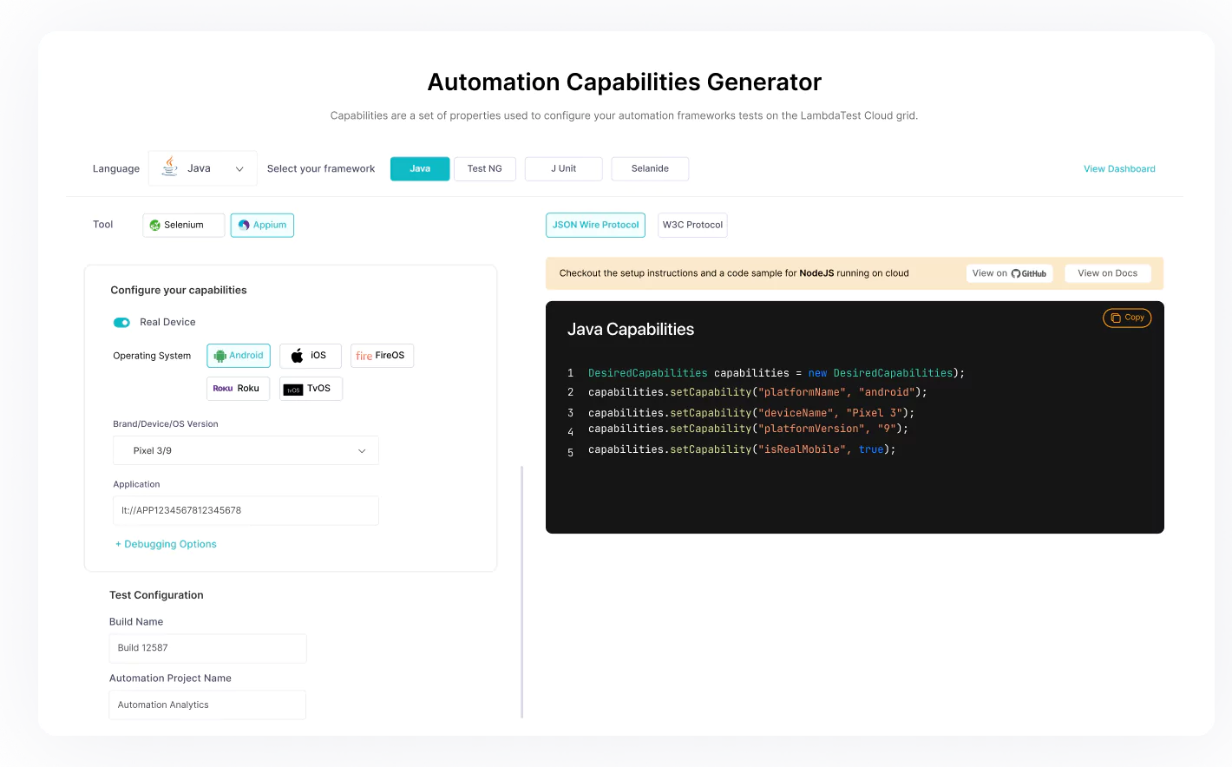Viewport: 1232px width, 767px height.
Task: Click the Appium tool icon
Action: click(x=244, y=225)
